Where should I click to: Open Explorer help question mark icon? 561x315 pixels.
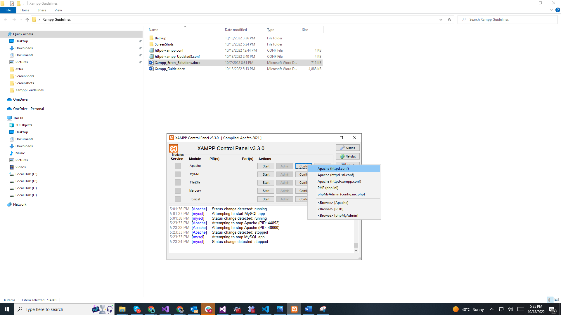point(557,10)
